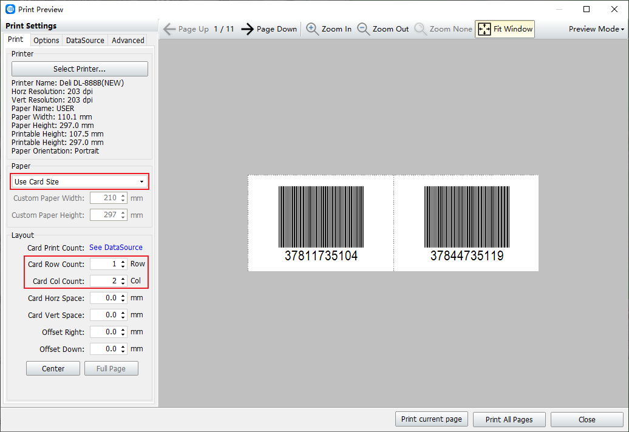Adjust Offset Right stepper arrows
The height and width of the screenshot is (432, 629).
coord(123,332)
